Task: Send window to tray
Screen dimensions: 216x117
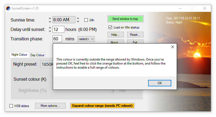Action: click(125, 19)
